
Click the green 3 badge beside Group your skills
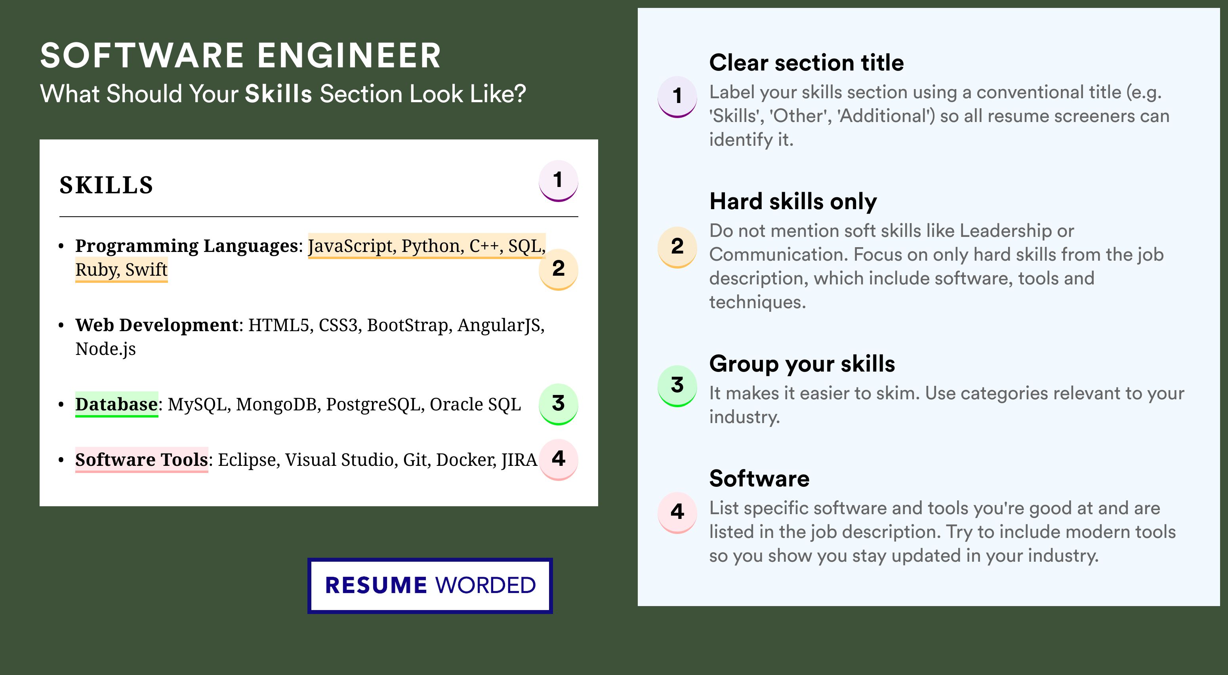677,386
